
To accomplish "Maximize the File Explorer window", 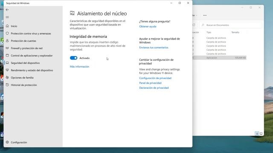I will (251, 8).
